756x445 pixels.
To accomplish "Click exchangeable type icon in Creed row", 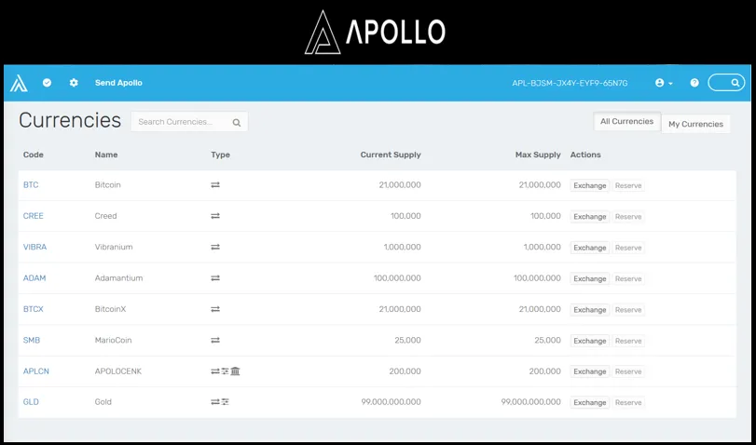I will pos(215,216).
